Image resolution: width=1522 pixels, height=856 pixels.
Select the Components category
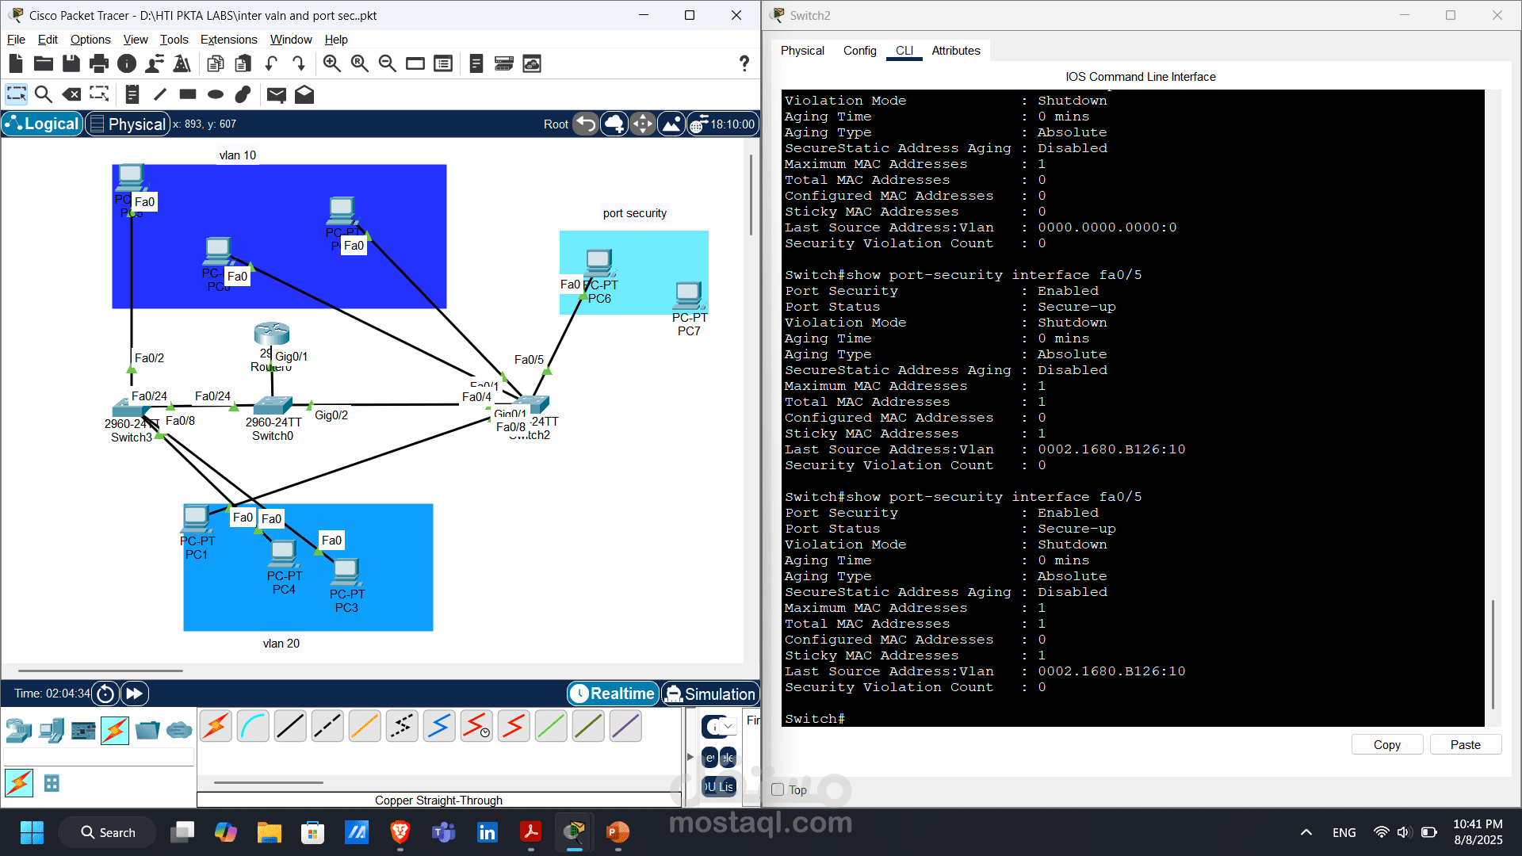pos(83,730)
